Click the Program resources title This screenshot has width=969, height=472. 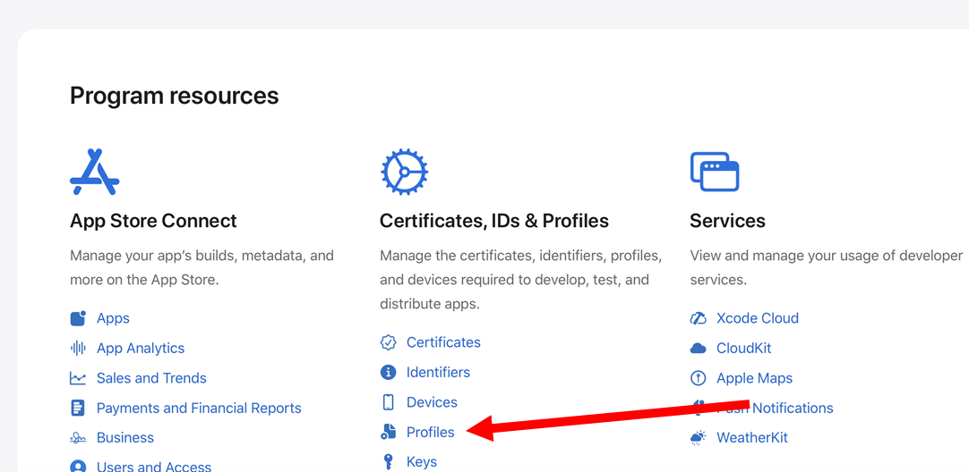click(175, 96)
